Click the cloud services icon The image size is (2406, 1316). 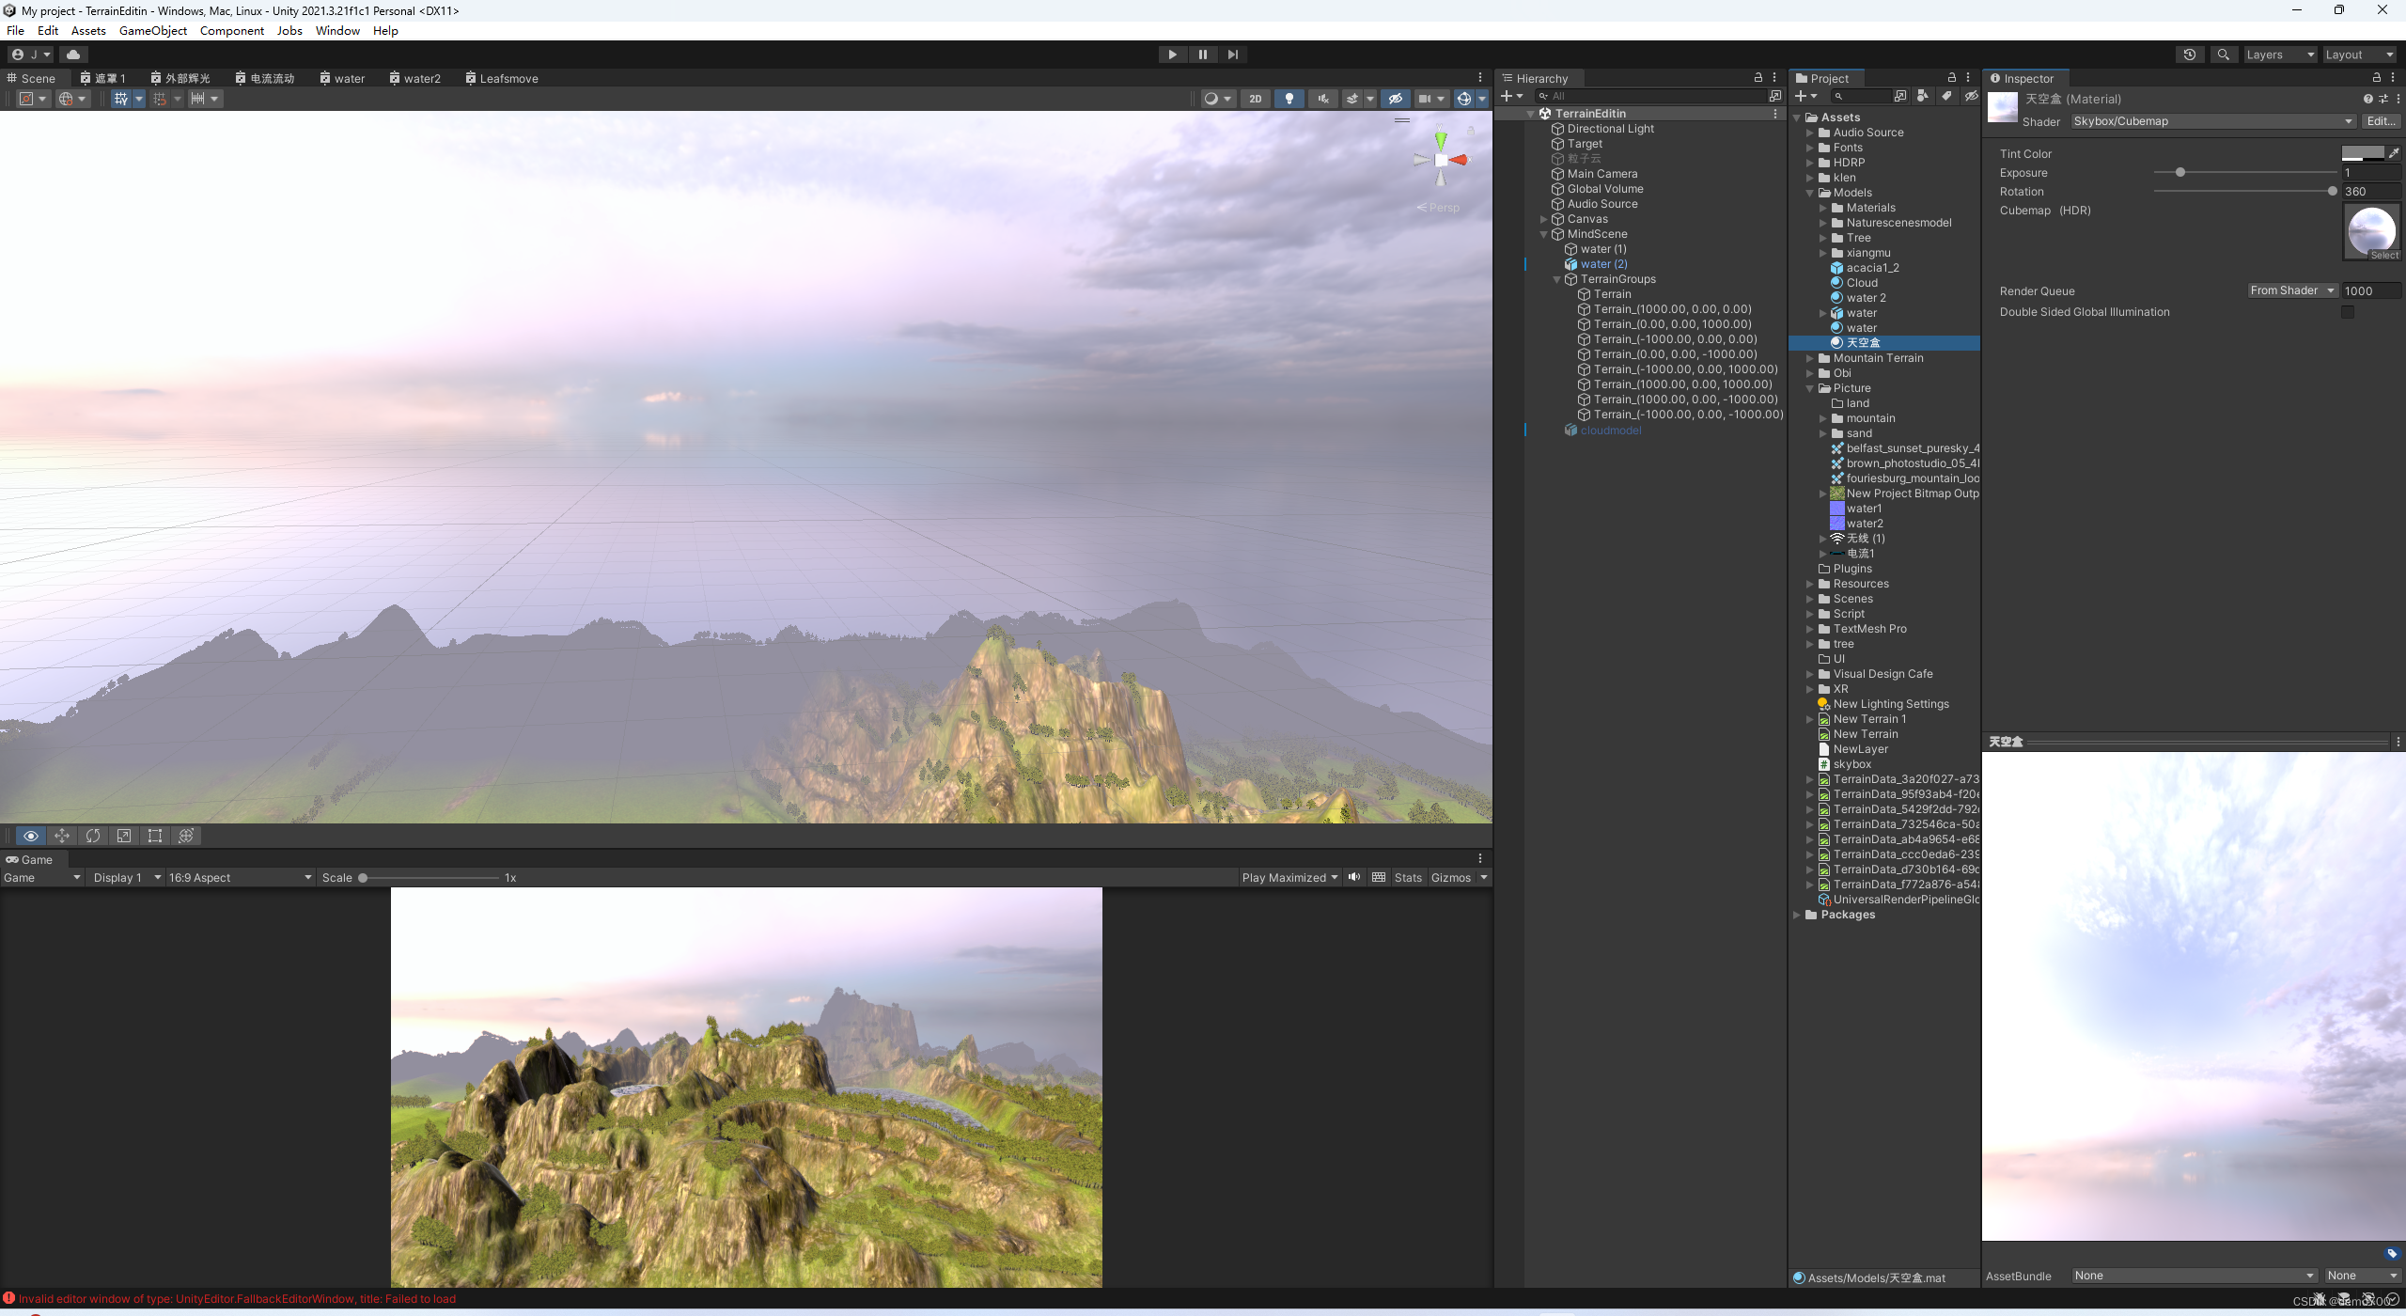73,55
